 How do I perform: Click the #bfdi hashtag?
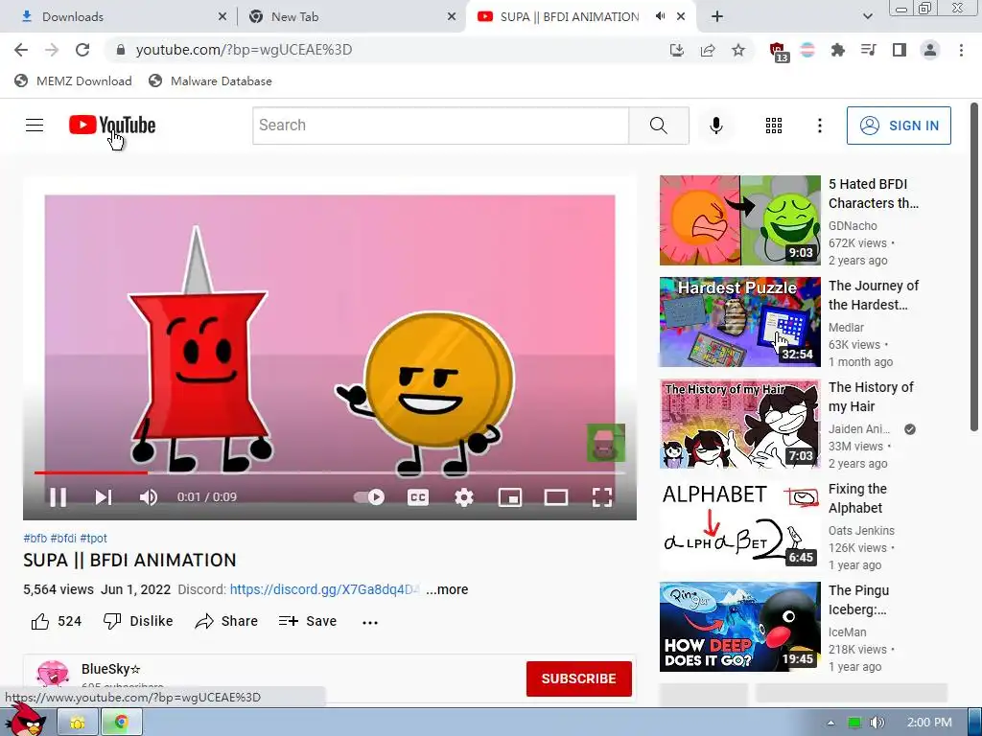(x=63, y=539)
